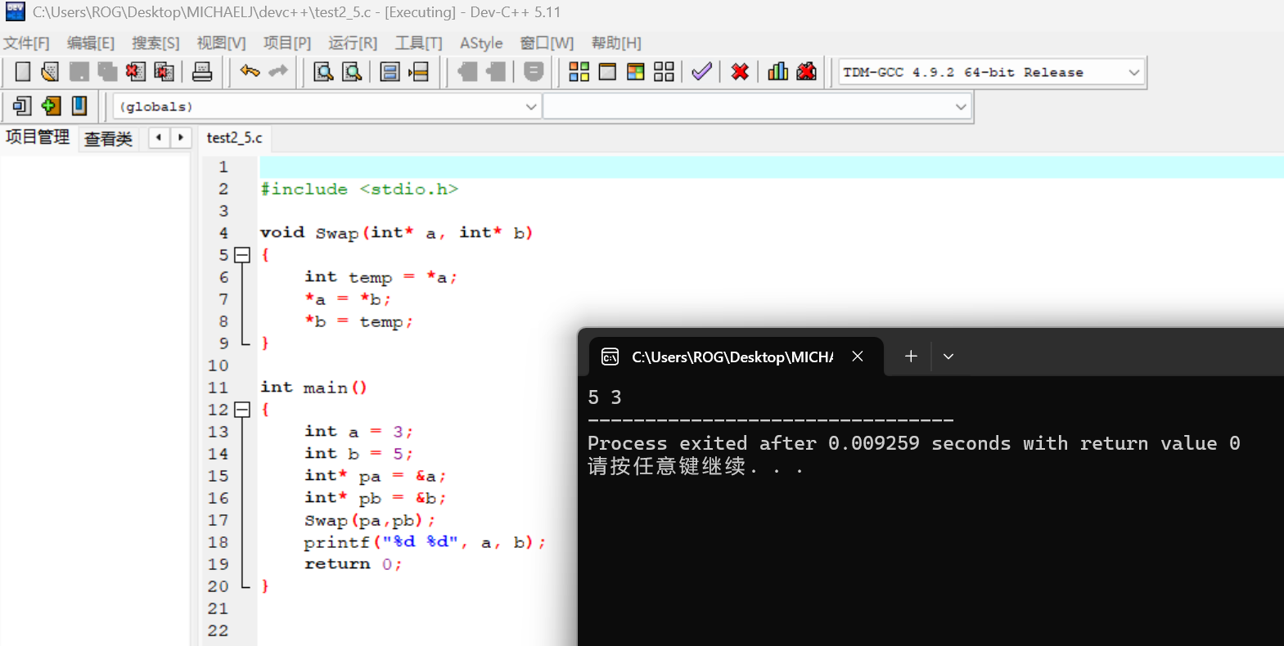Click the New file toolbar icon
This screenshot has height=646, width=1284.
(x=23, y=72)
